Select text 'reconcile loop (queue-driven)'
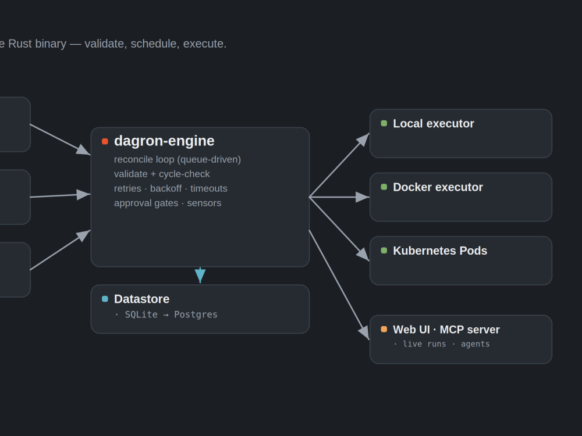 pos(178,159)
